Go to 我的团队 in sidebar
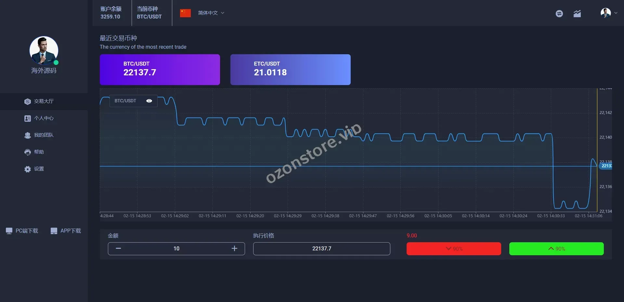Screen dimensions: 624x302 click(44, 135)
